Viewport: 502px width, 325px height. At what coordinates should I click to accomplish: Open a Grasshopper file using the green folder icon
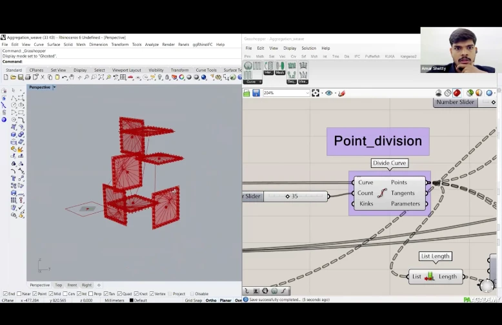click(x=246, y=93)
